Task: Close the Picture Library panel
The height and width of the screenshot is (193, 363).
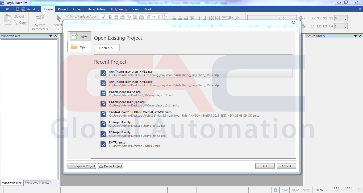Action: pyautogui.click(x=361, y=36)
